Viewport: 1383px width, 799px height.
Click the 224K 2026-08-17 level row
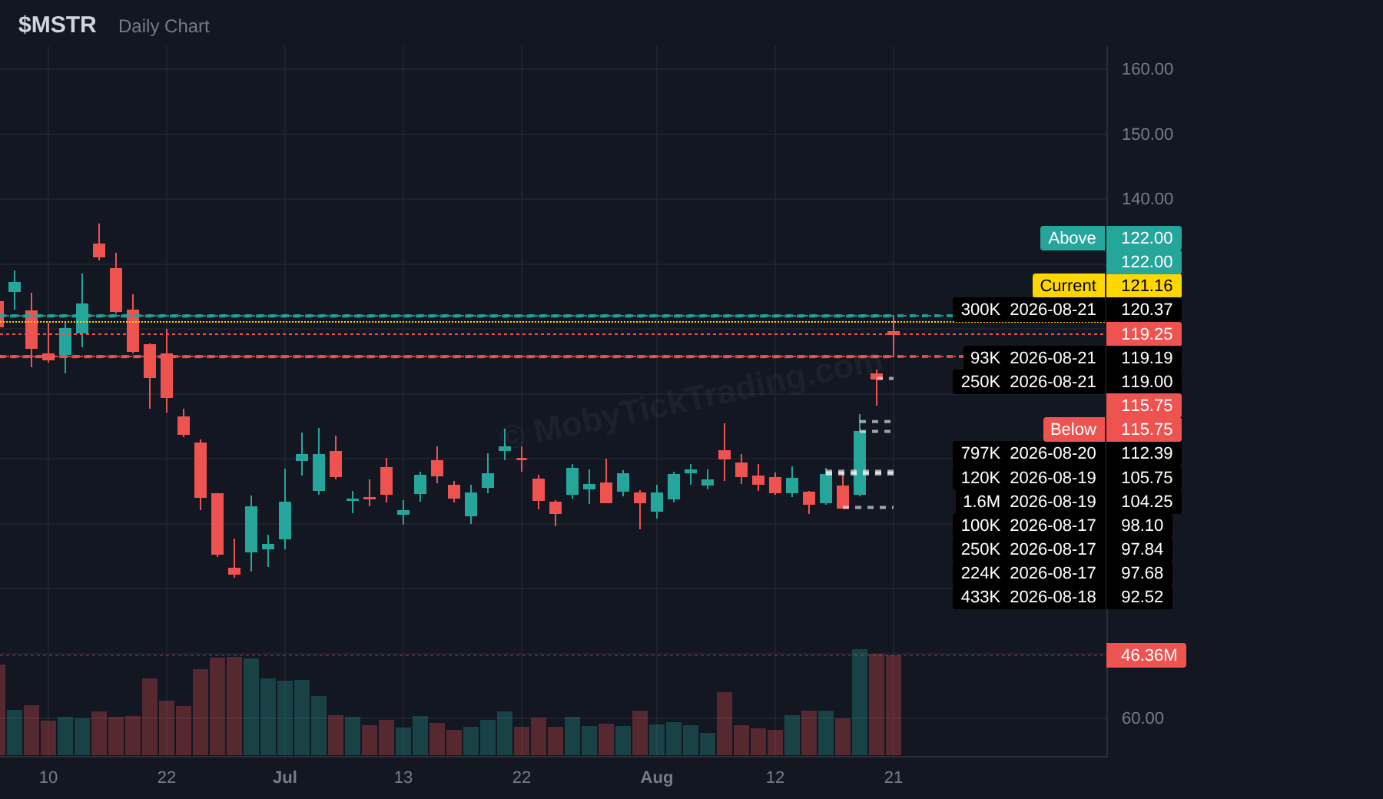[x=1029, y=573]
